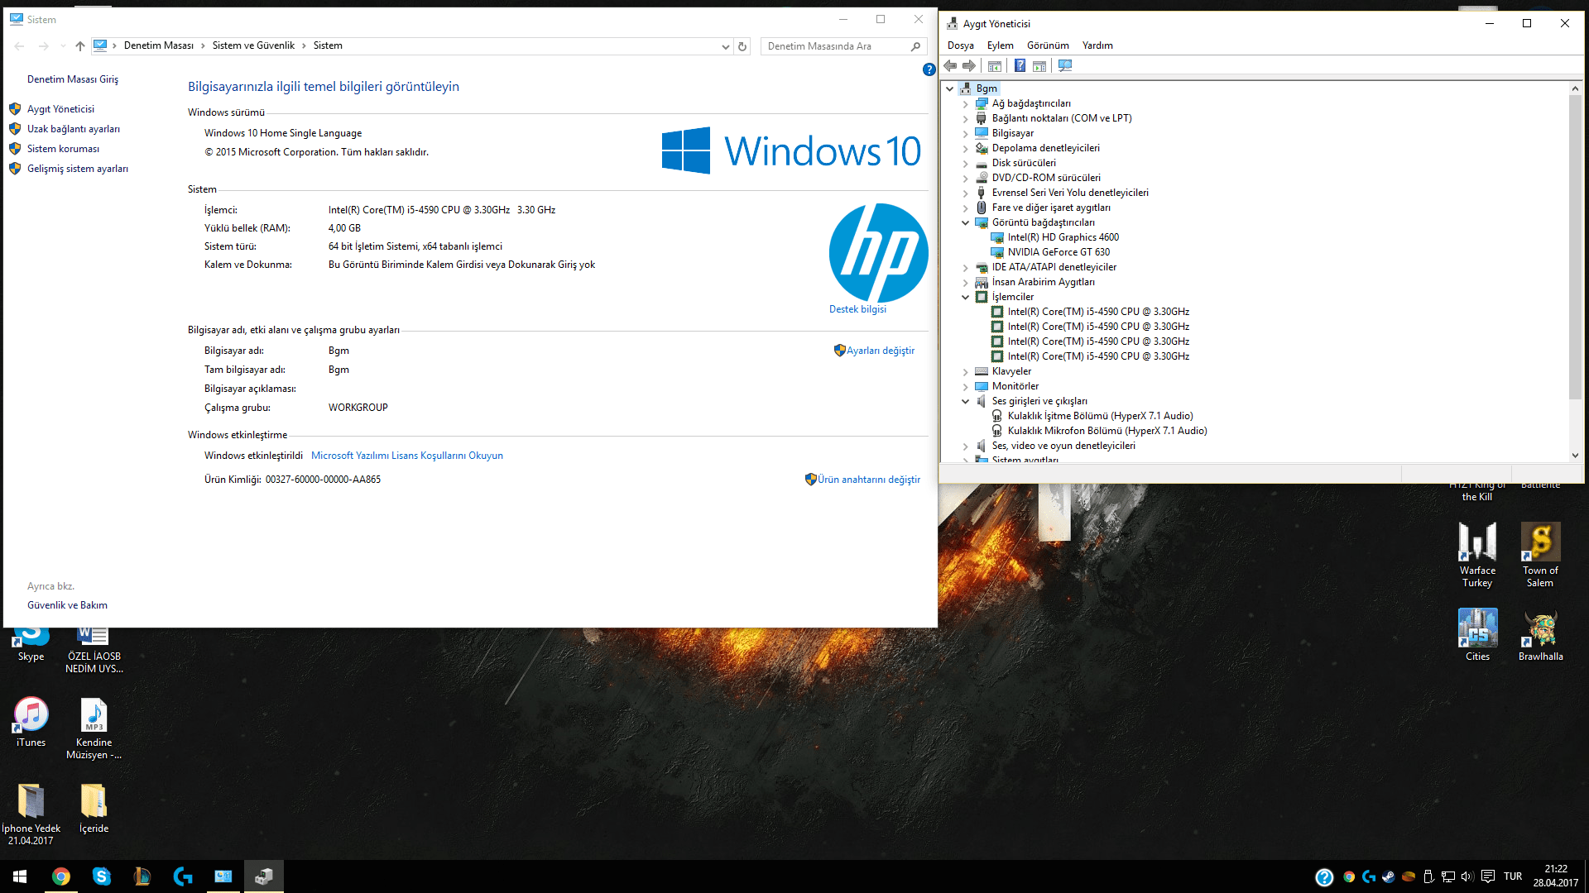Viewport: 1589px width, 893px height.
Task: Click the show/hide action pane icon
Action: (1039, 66)
